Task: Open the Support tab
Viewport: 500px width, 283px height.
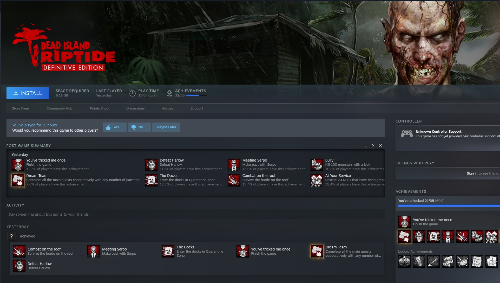Action: 197,108
